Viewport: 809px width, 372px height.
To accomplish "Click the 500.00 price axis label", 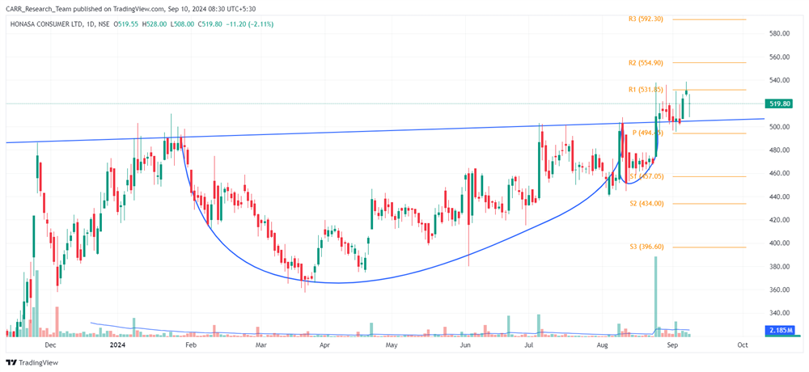I will (781, 127).
